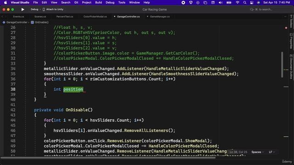Click the horizontal scrollbar at the bottom
This screenshot has width=294, height=165.
(x=108, y=158)
